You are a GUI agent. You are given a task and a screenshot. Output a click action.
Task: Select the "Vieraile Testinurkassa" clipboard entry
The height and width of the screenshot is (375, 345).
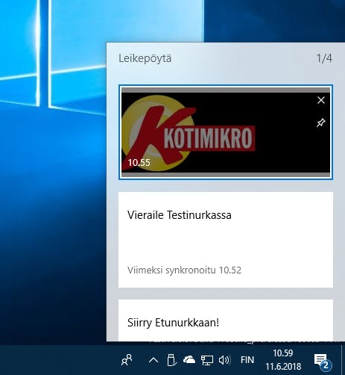coord(226,240)
